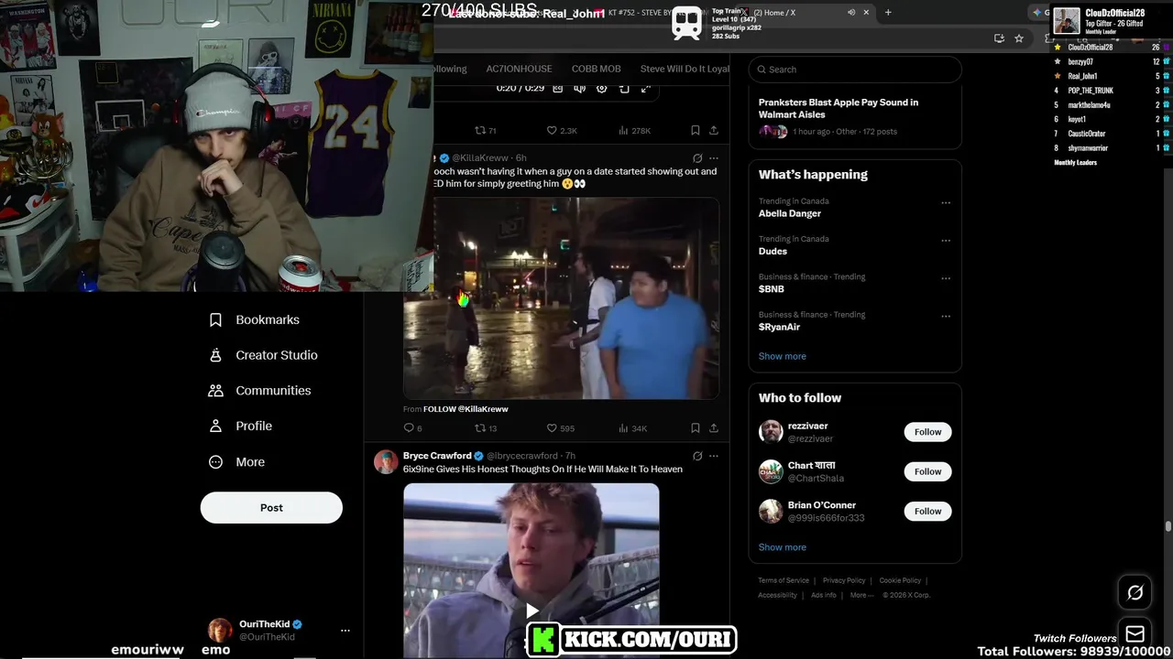The image size is (1173, 659).
Task: Open $BNB trending topic
Action: [772, 288]
